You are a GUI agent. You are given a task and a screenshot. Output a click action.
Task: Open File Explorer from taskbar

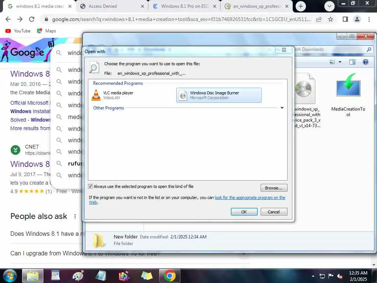pos(33,276)
